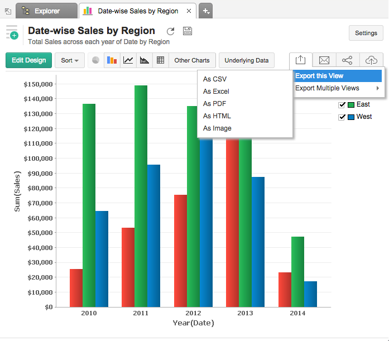Open the share icon menu
This screenshot has width=389, height=341.
pos(347,60)
